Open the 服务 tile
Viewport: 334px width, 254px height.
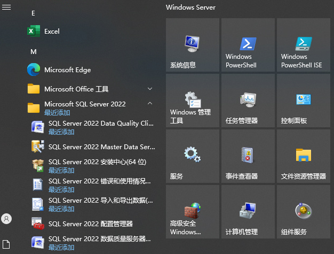(x=193, y=156)
